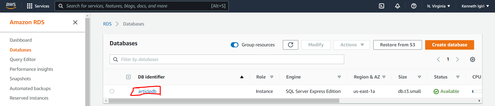Open the Services grid menu
This screenshot has width=495, height=106.
click(x=38, y=6)
